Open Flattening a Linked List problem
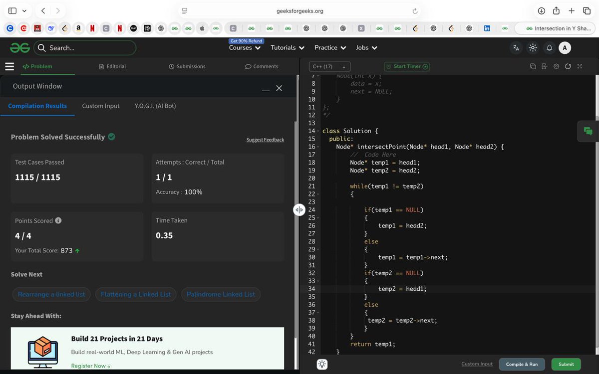The image size is (599, 374). click(136, 294)
